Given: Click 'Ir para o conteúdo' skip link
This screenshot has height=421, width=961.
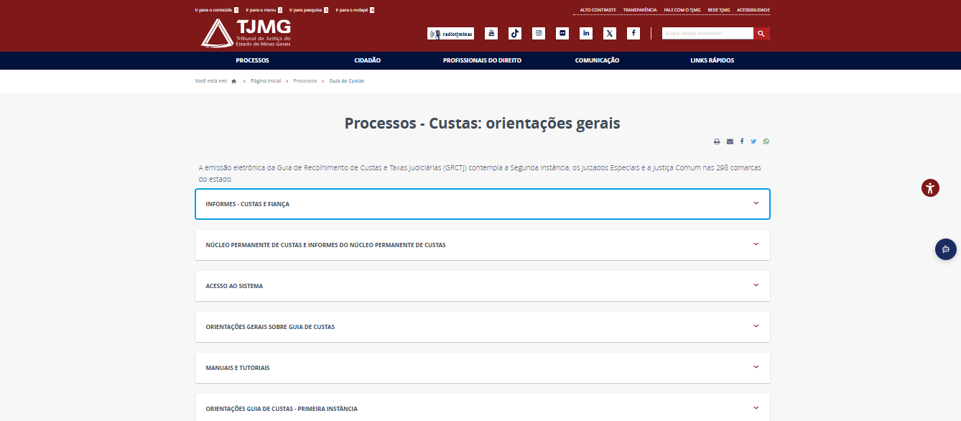Looking at the screenshot, I should (x=217, y=10).
